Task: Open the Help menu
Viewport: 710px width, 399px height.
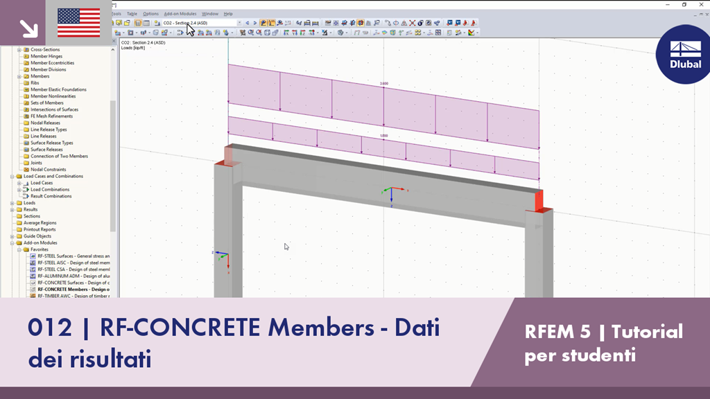Action: click(x=228, y=14)
